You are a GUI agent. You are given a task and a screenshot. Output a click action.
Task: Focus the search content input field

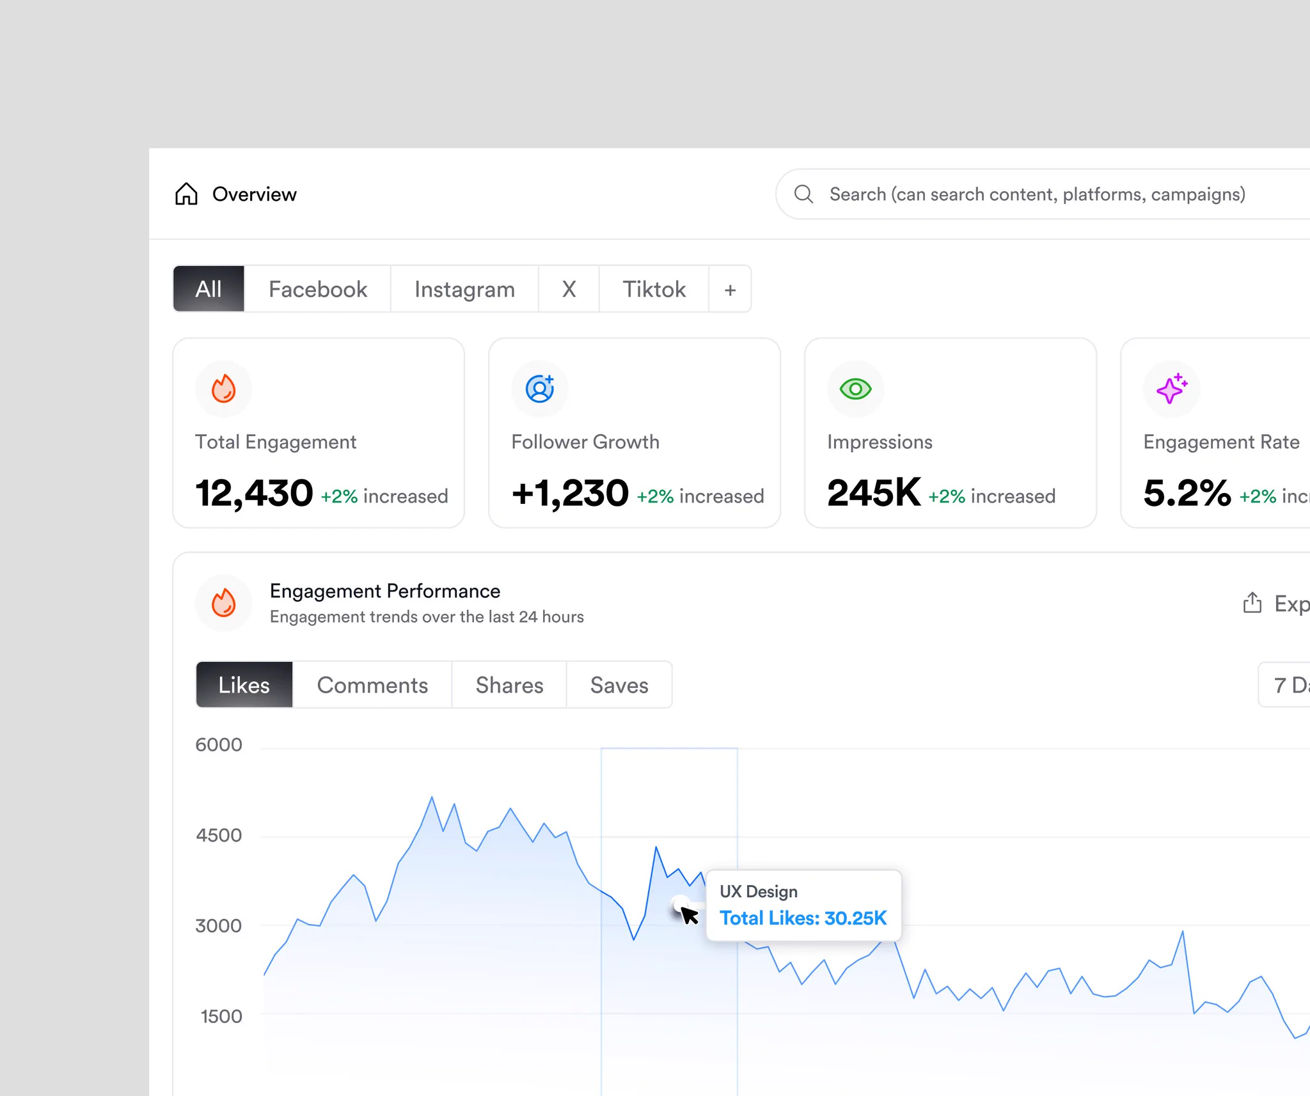(1044, 194)
